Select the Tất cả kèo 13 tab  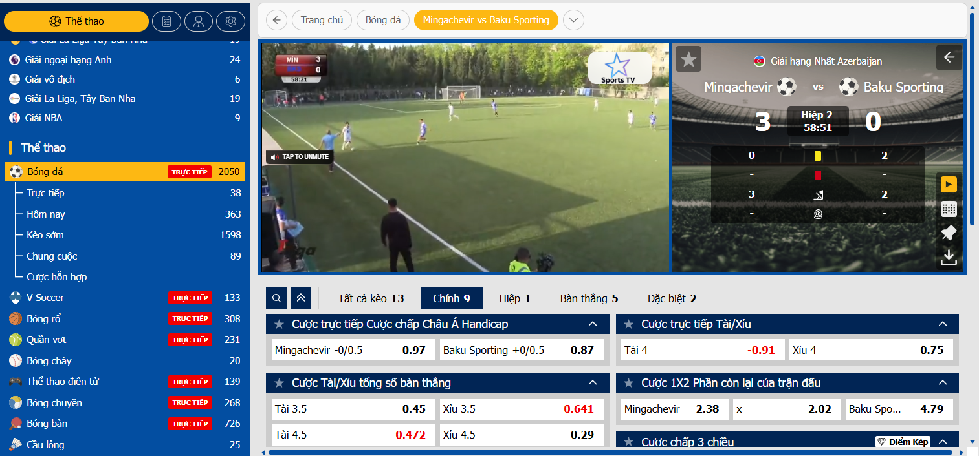coord(371,298)
